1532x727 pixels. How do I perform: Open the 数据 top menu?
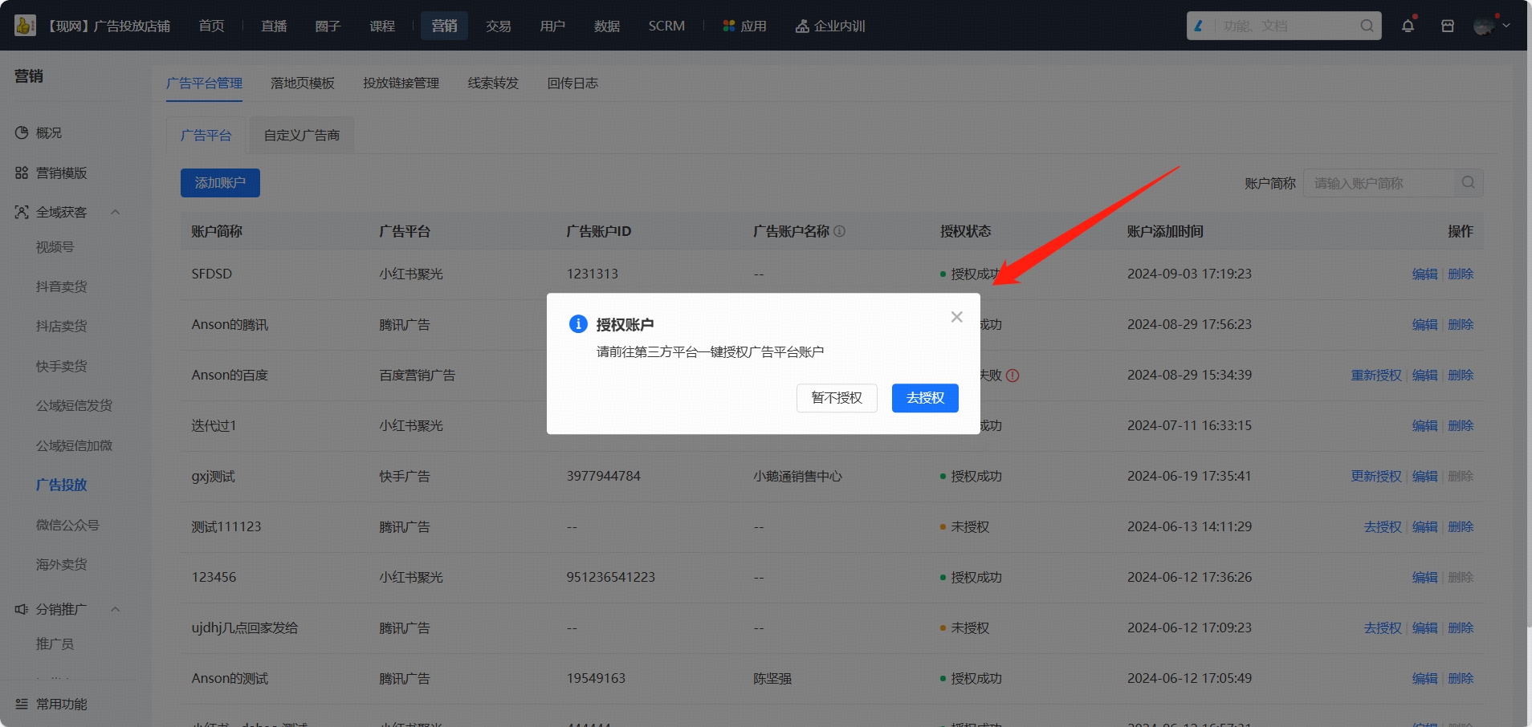[x=607, y=26]
